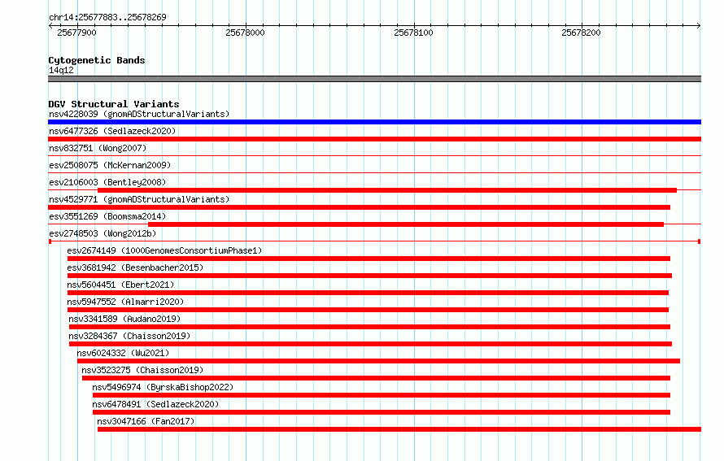Click the DGV Structural Variants track title

tap(114, 104)
